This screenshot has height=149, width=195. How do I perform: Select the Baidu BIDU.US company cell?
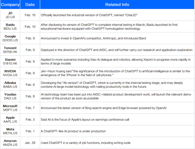pyautogui.click(x=10, y=27)
